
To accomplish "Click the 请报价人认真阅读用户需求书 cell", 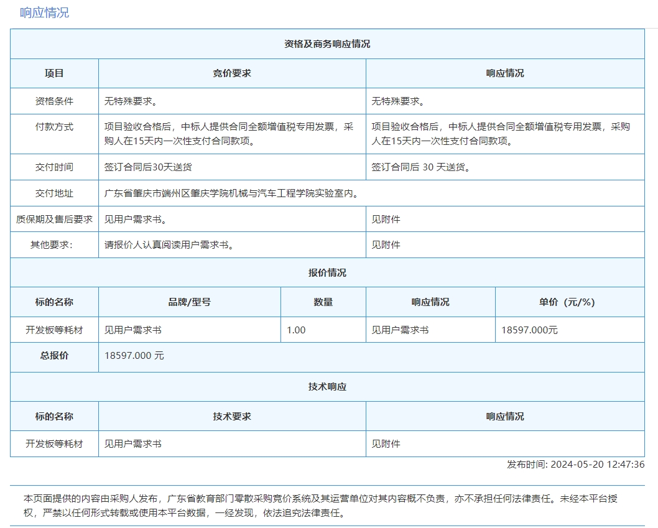I will (169, 245).
